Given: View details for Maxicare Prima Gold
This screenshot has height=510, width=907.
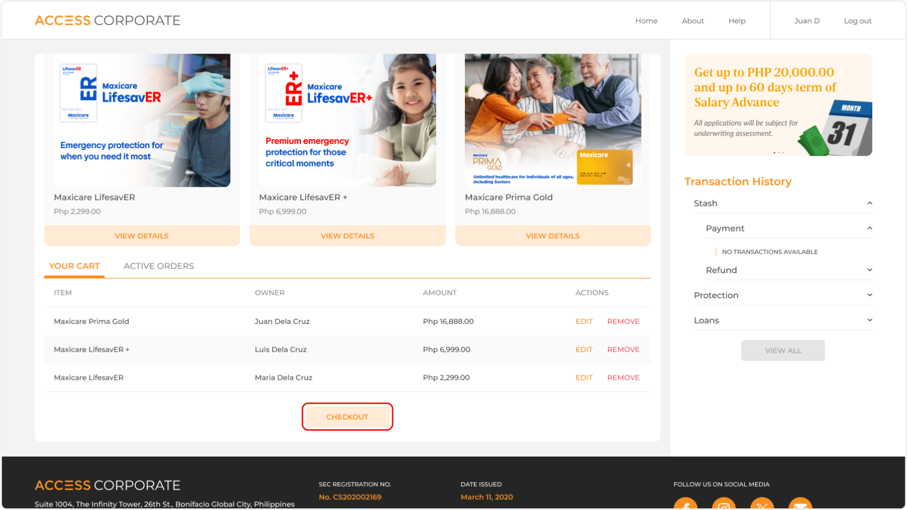Looking at the screenshot, I should click(x=553, y=236).
